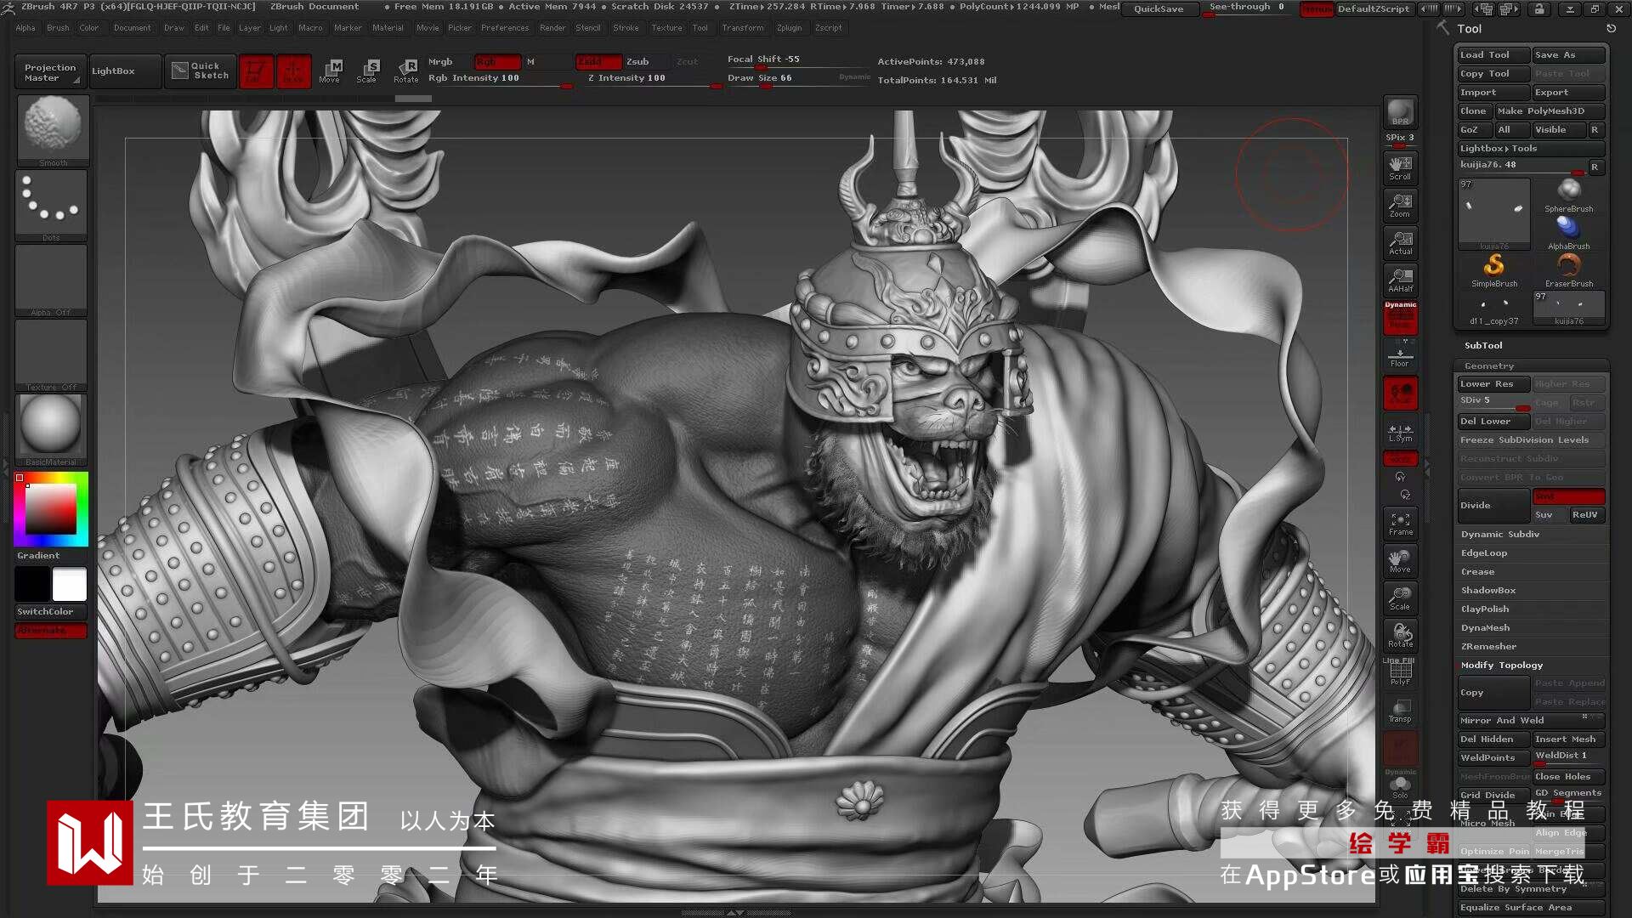This screenshot has width=1632, height=918.
Task: Open the Preferences menu
Action: (504, 27)
